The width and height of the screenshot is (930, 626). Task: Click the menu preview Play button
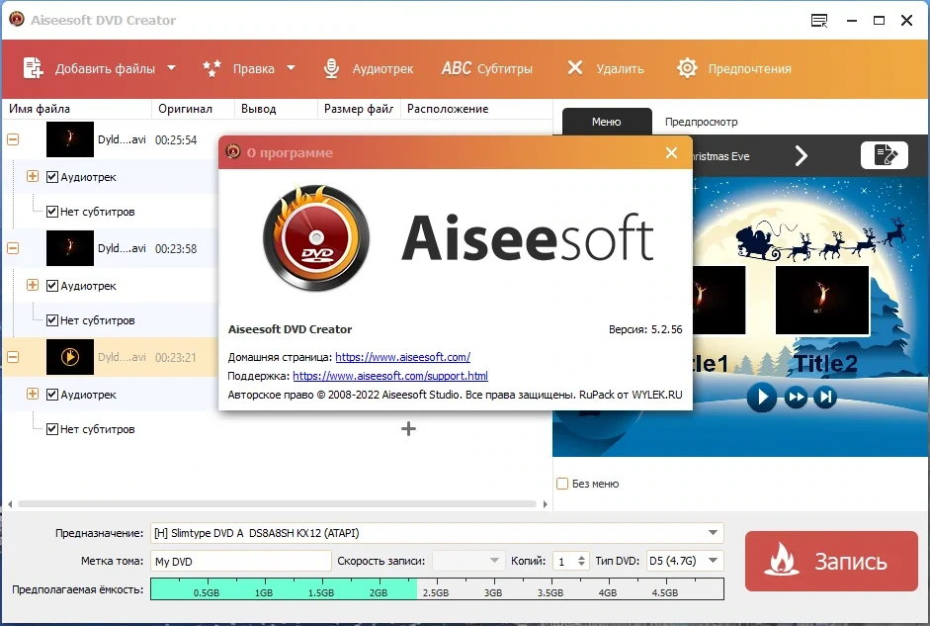point(762,397)
